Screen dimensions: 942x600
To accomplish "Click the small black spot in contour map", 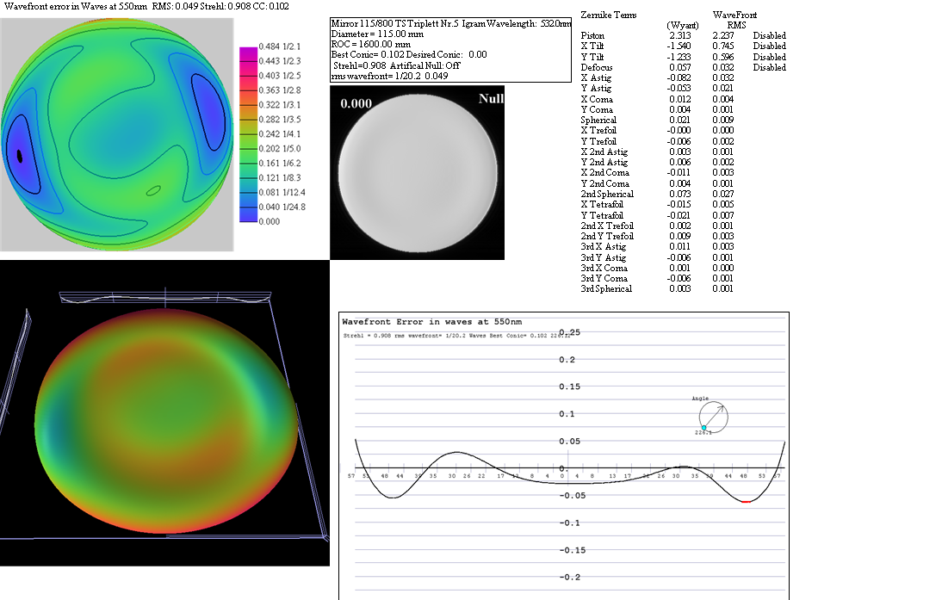I will click(20, 156).
